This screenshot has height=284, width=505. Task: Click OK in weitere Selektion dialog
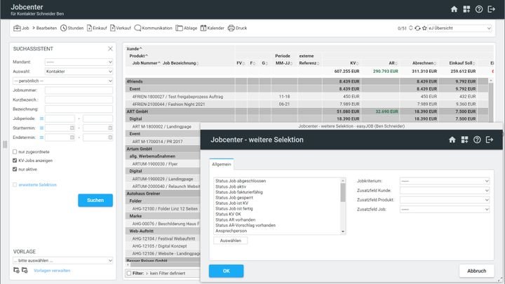pyautogui.click(x=226, y=271)
